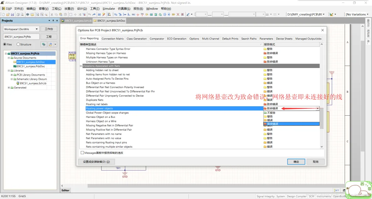Click the variant management icon near No Variations
Screen dimensions: 372x199
(x=331, y=14)
